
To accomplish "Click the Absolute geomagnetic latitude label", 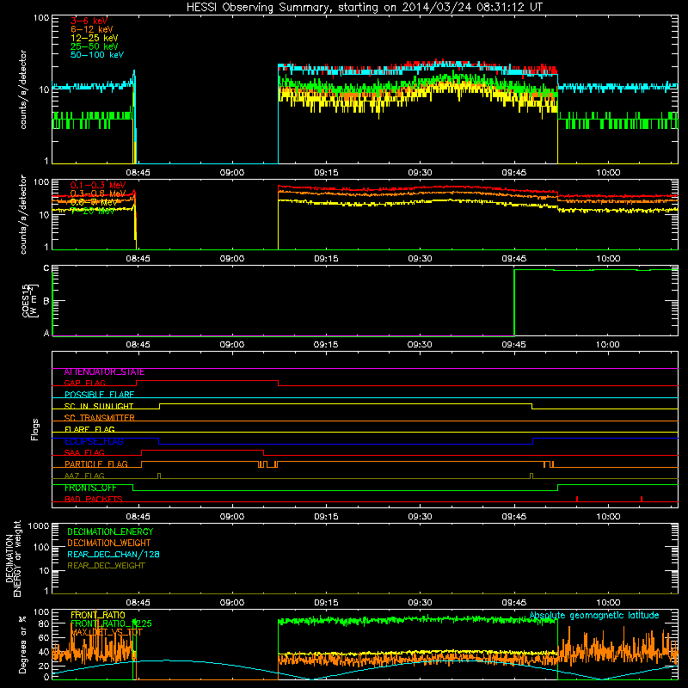I will click(x=594, y=616).
